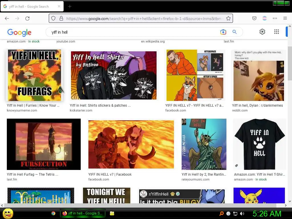The width and height of the screenshot is (292, 219).
Task: Click the extension icon left of the hamburger menu
Action: (275, 18)
